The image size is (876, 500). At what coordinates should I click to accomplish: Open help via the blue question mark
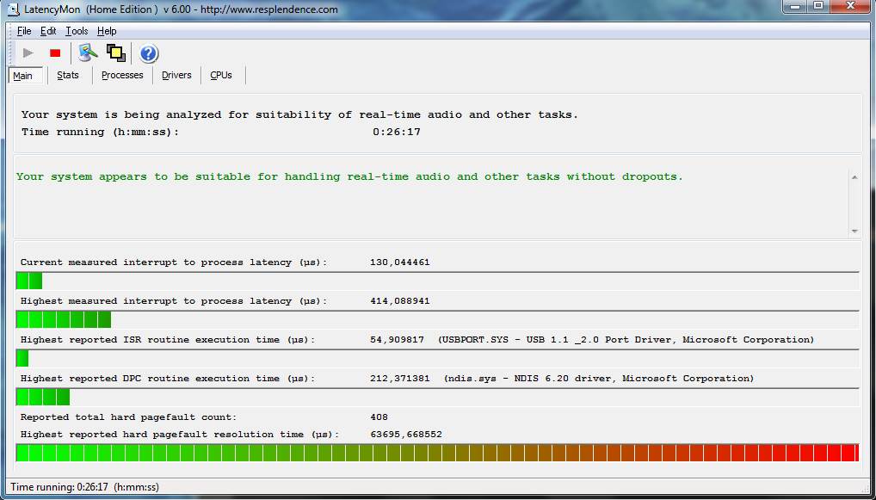pos(148,53)
